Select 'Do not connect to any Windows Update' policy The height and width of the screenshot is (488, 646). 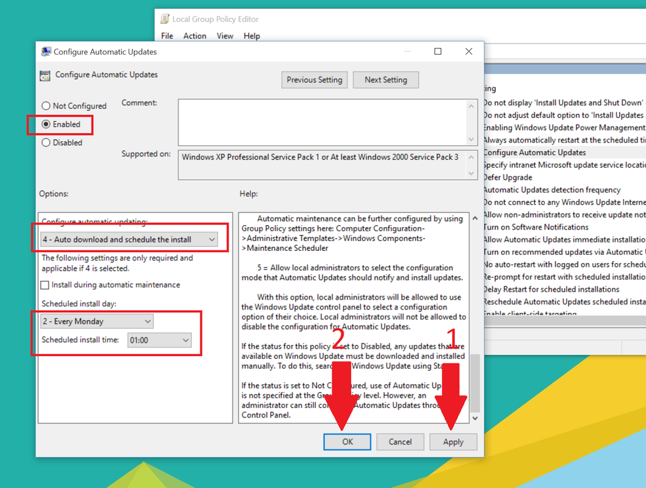tap(565, 202)
